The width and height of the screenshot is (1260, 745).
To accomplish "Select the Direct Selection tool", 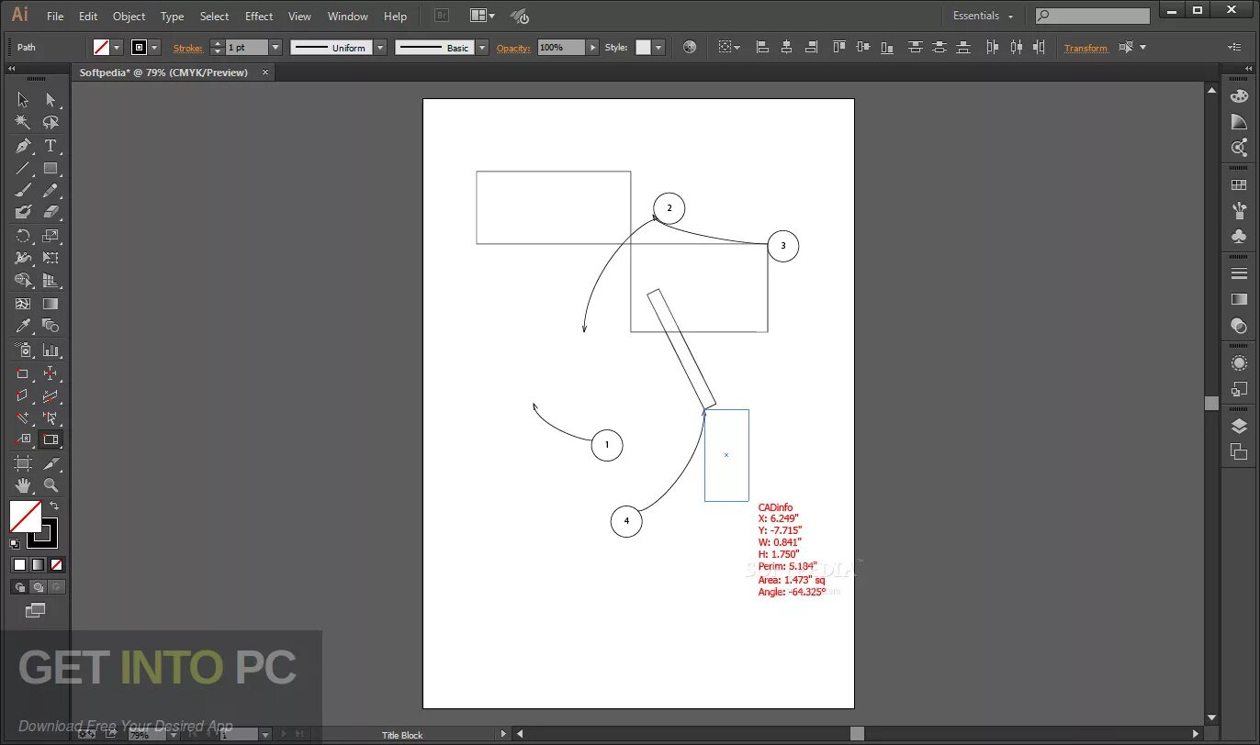I will (51, 99).
